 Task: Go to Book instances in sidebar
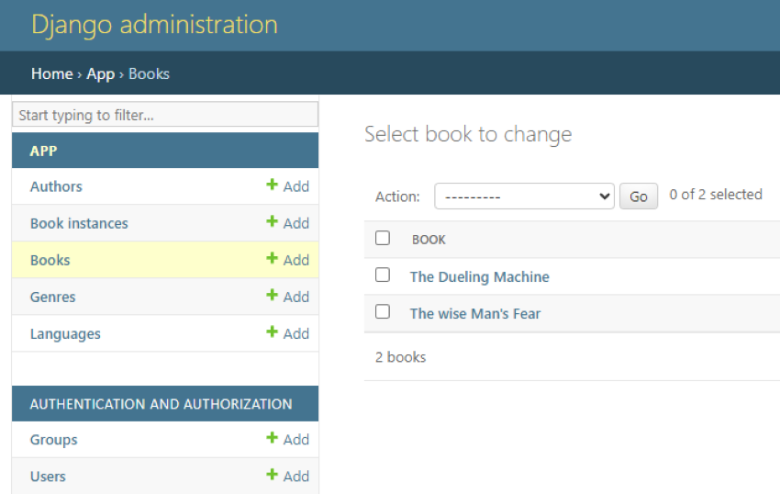(79, 223)
